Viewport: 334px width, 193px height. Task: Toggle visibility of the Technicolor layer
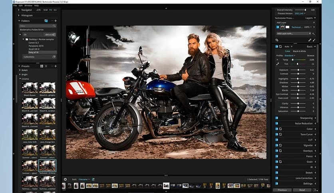pos(277,27)
